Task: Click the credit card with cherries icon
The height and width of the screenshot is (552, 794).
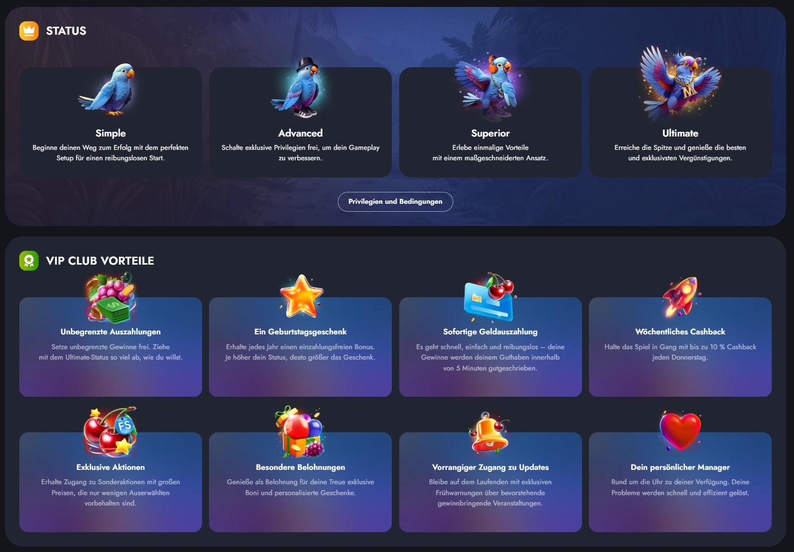Action: (x=490, y=297)
